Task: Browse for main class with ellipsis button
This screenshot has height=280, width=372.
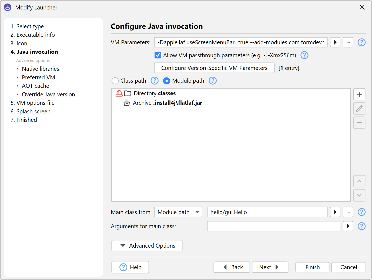Action: [x=348, y=212]
